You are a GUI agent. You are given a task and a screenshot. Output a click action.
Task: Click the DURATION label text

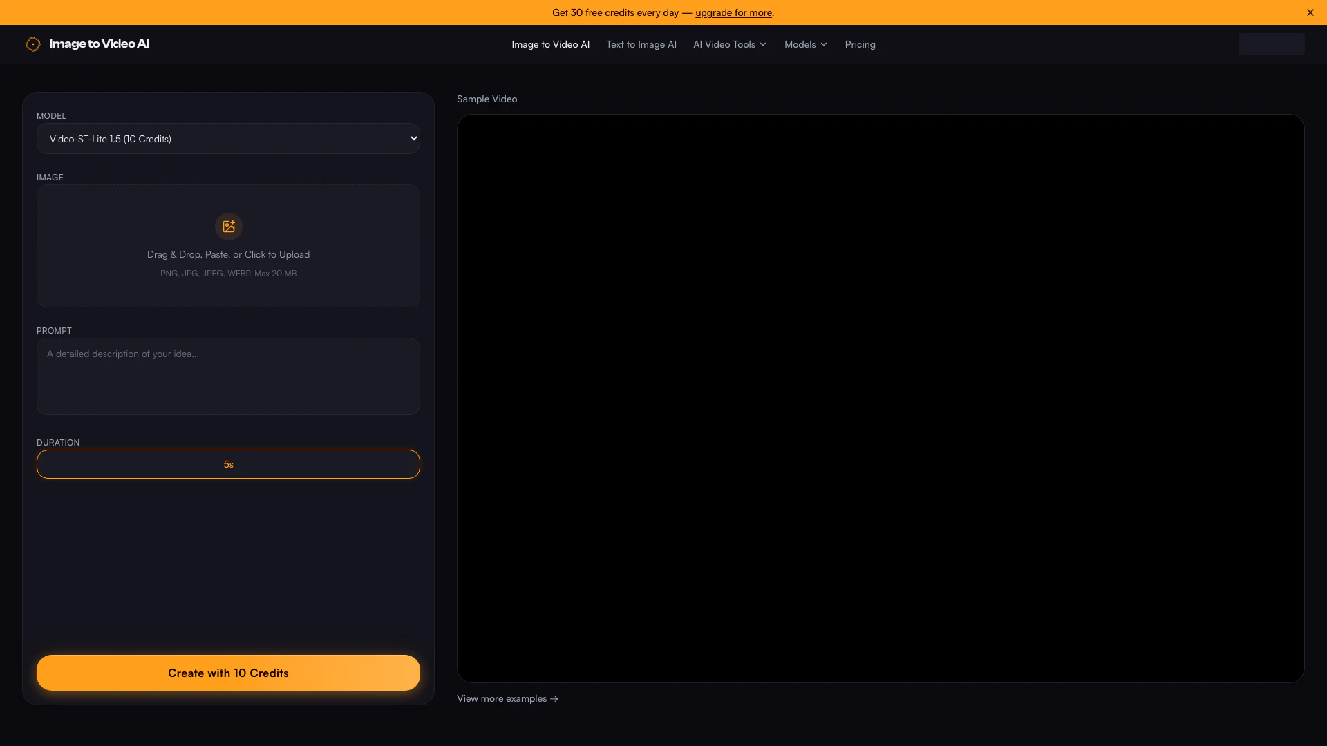[58, 443]
